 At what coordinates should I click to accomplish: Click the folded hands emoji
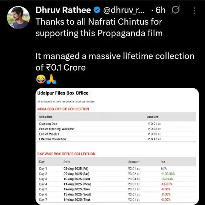(x=51, y=79)
